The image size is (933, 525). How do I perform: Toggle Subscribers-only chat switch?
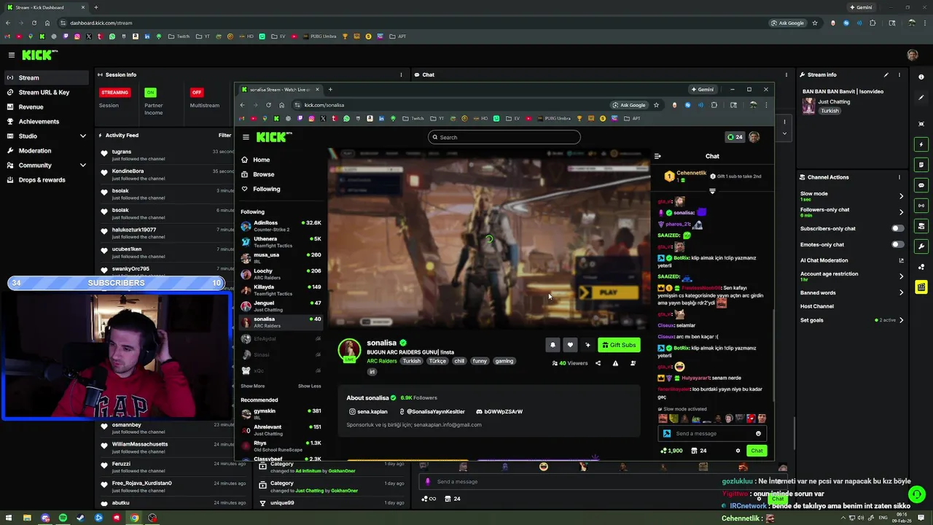click(898, 228)
